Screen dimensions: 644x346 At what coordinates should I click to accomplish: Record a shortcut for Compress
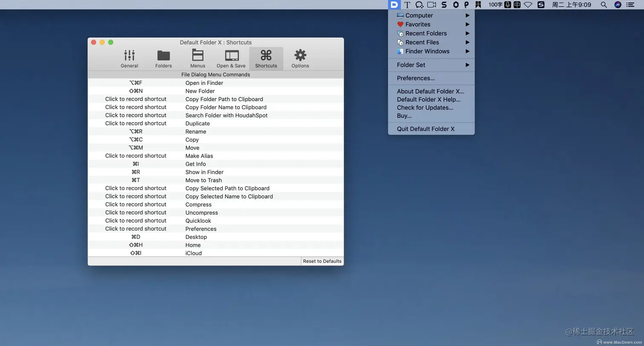(136, 204)
